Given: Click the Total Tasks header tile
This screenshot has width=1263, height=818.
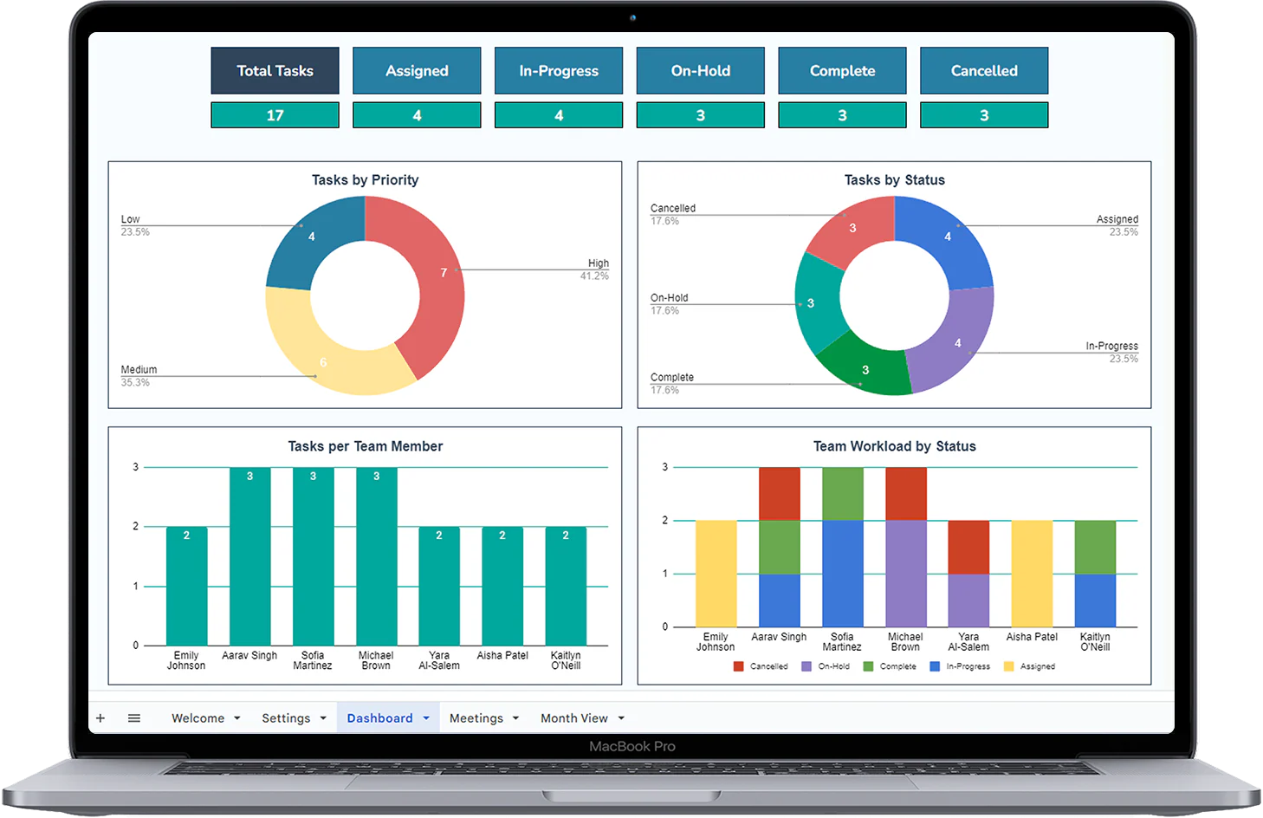Looking at the screenshot, I should (275, 71).
